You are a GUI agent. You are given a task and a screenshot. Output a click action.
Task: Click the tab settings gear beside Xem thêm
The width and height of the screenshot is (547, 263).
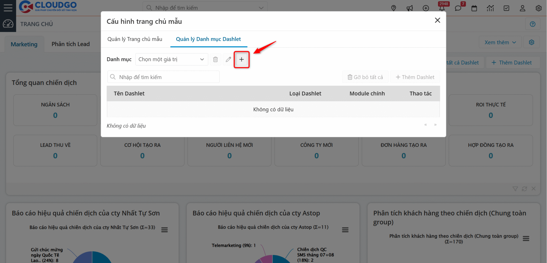click(x=532, y=42)
